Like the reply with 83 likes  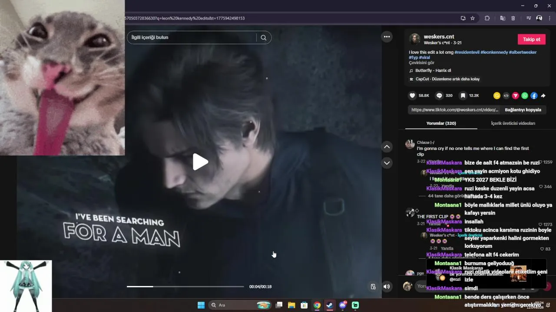click(542, 249)
